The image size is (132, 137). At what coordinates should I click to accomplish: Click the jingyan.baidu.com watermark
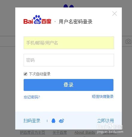(110, 132)
